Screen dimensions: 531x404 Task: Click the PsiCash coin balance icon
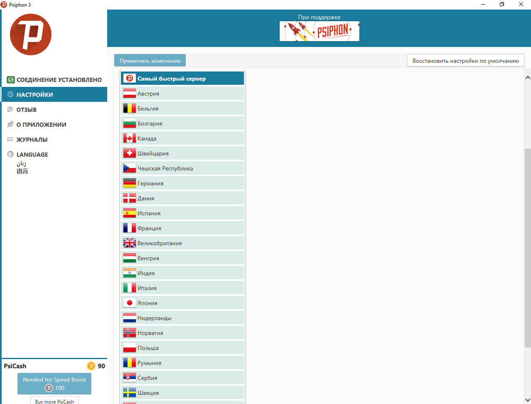(x=91, y=366)
